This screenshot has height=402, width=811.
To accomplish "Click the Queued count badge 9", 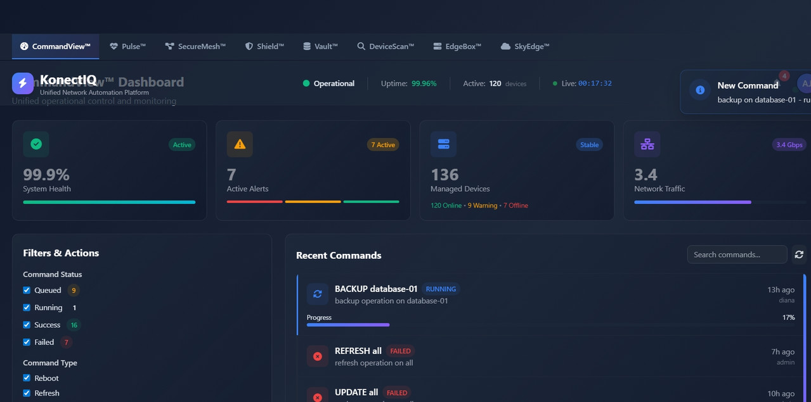I will [74, 291].
